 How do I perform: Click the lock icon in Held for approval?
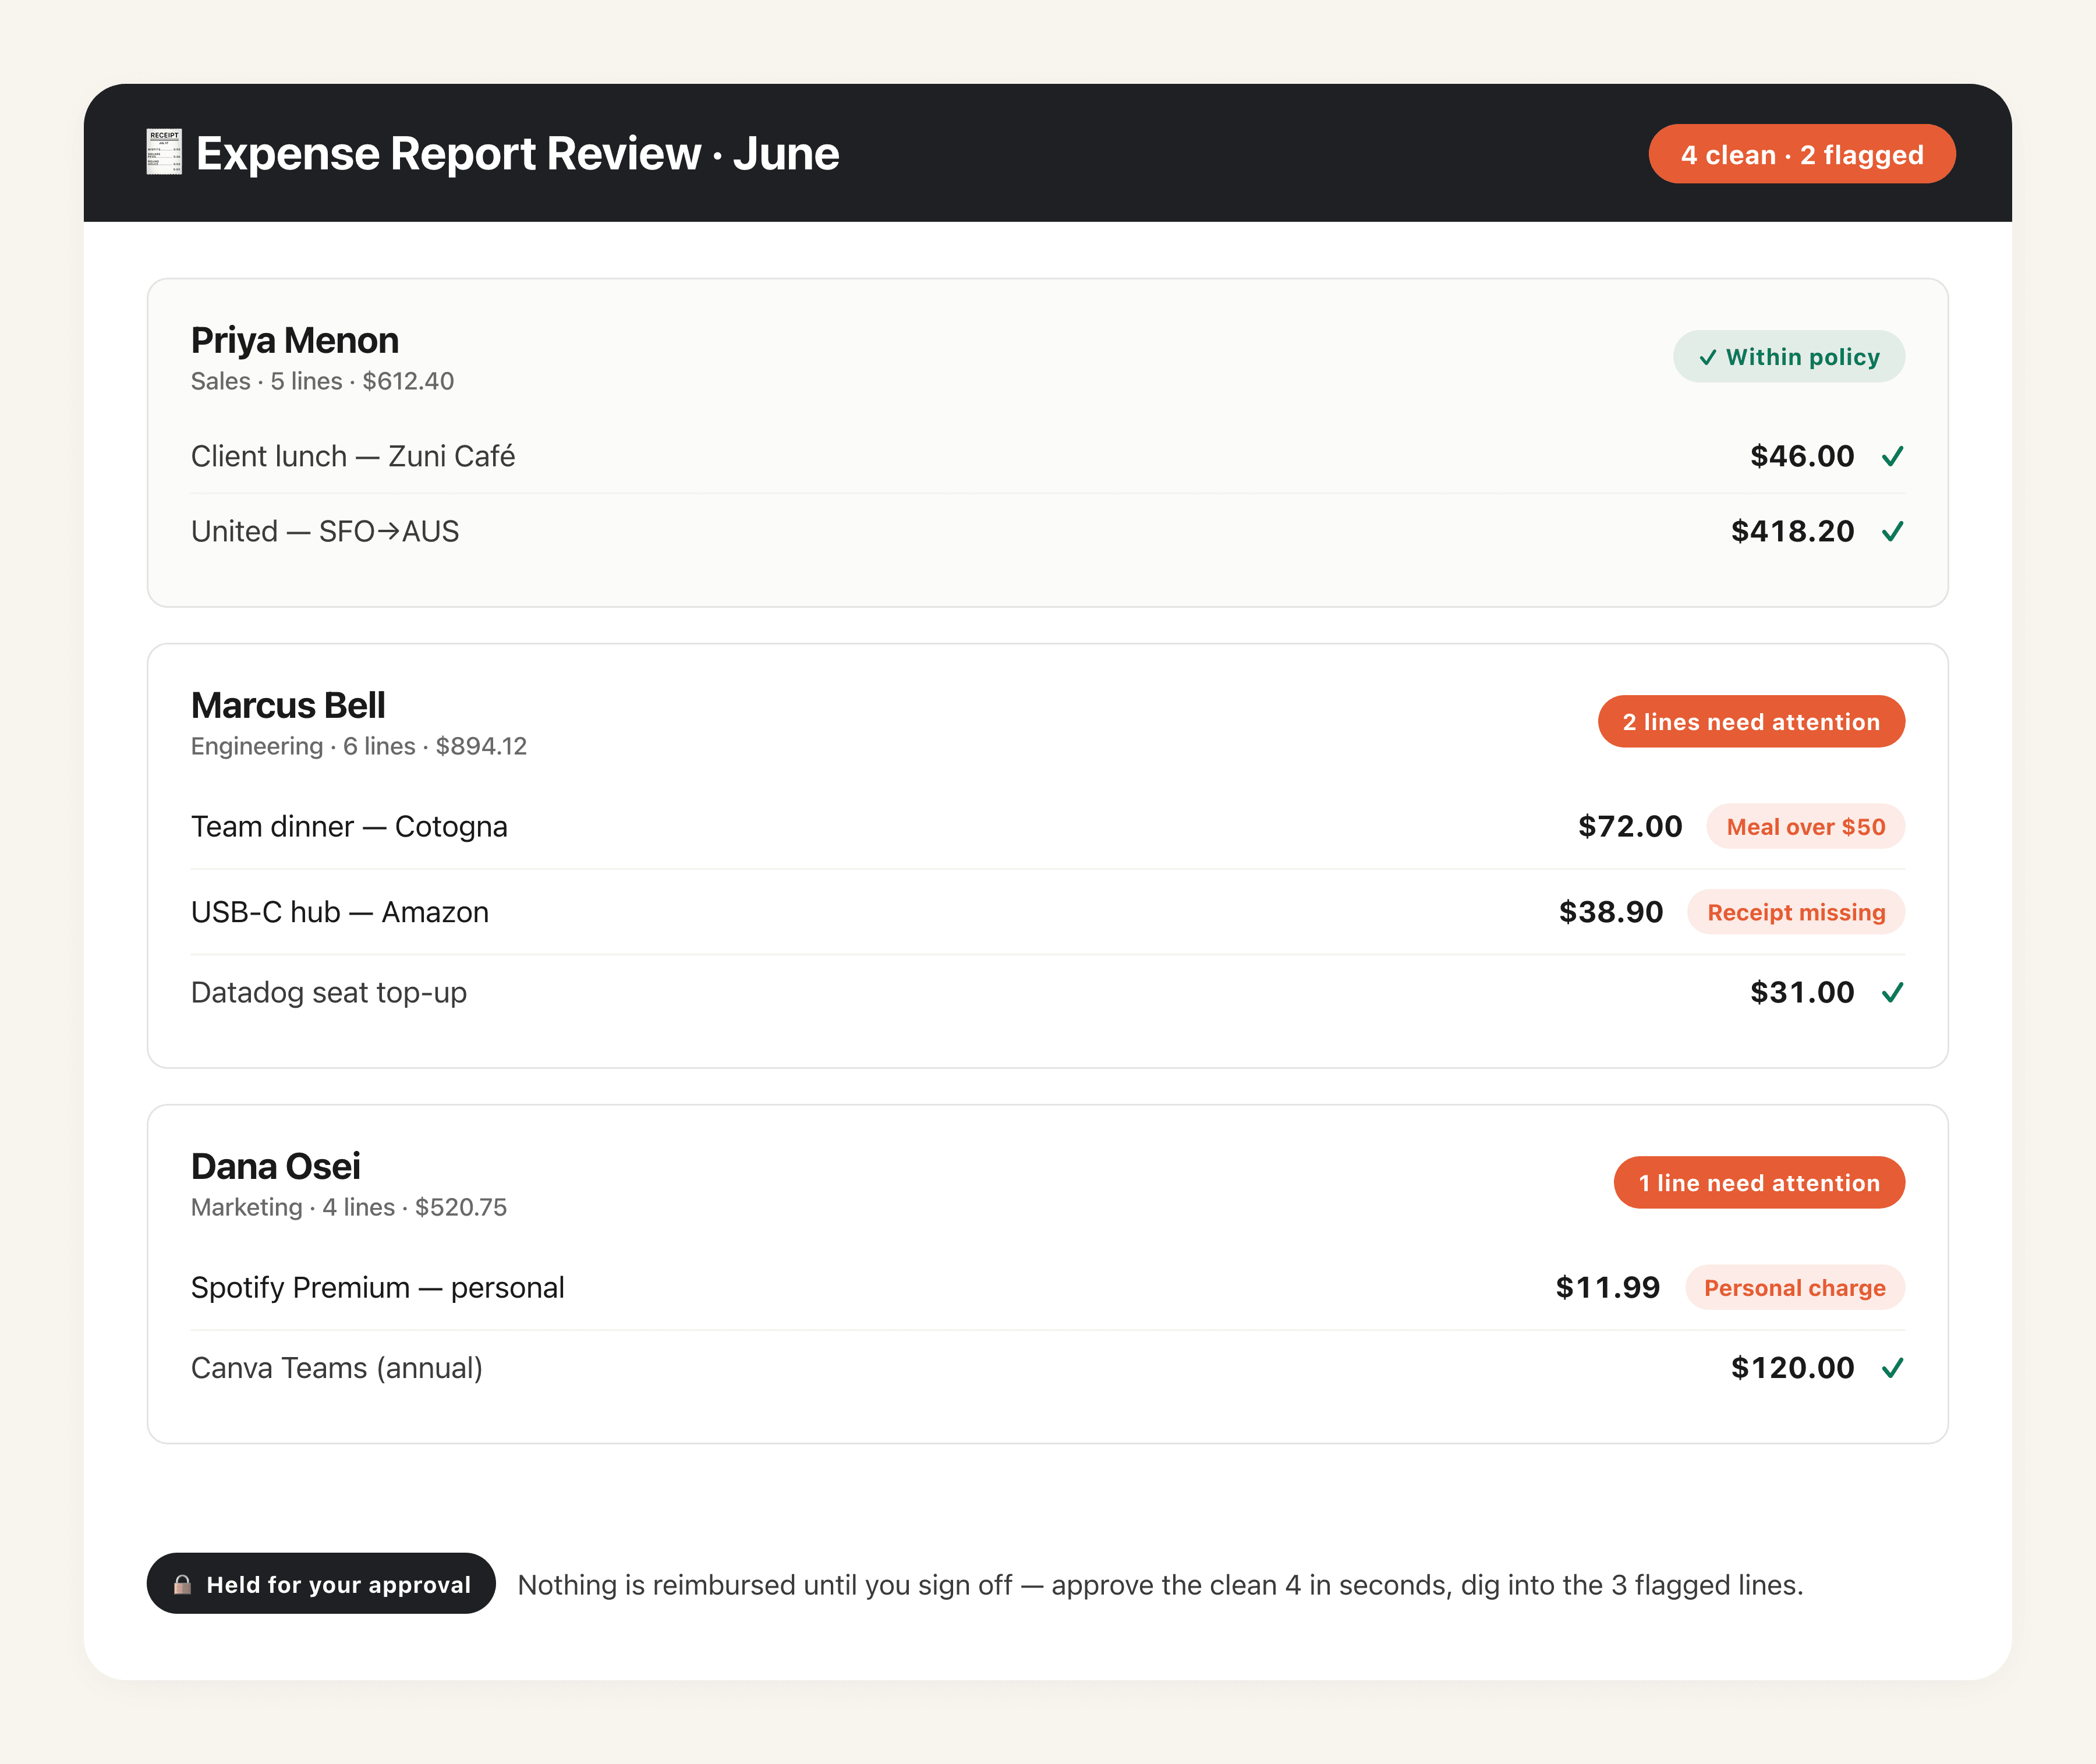point(182,1584)
